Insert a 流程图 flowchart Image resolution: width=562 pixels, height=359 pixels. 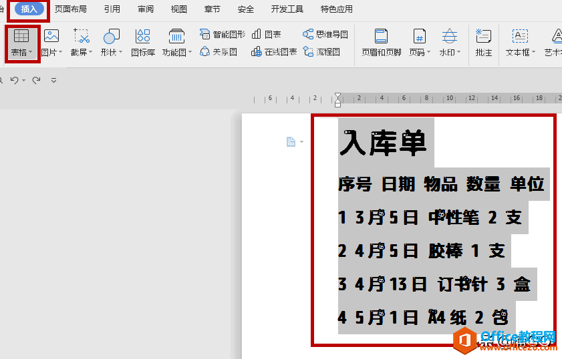point(321,52)
